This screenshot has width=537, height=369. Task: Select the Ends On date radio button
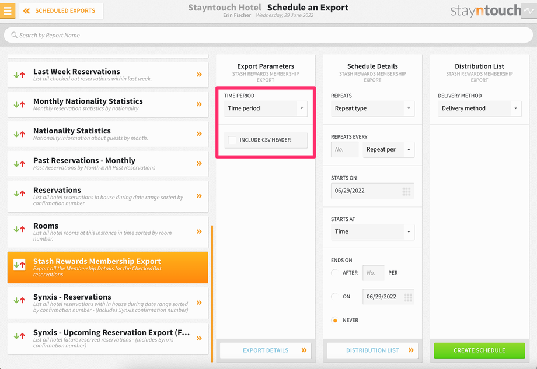point(334,297)
